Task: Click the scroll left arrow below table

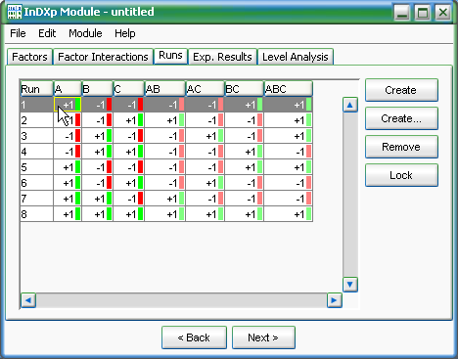Action: tap(28, 300)
